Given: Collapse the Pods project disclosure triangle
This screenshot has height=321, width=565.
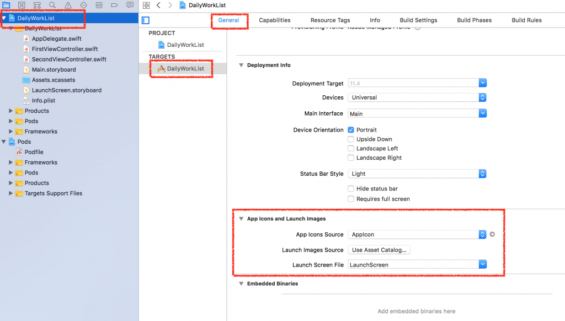Looking at the screenshot, I should click(4, 142).
